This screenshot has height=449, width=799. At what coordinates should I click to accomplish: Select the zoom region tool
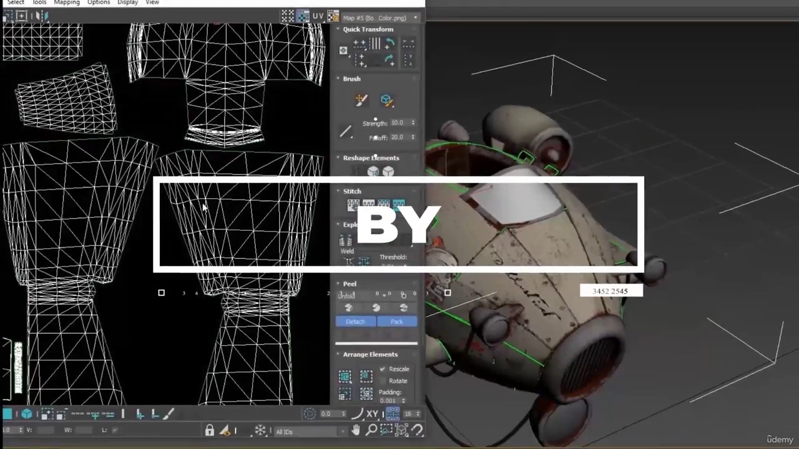pyautogui.click(x=386, y=430)
